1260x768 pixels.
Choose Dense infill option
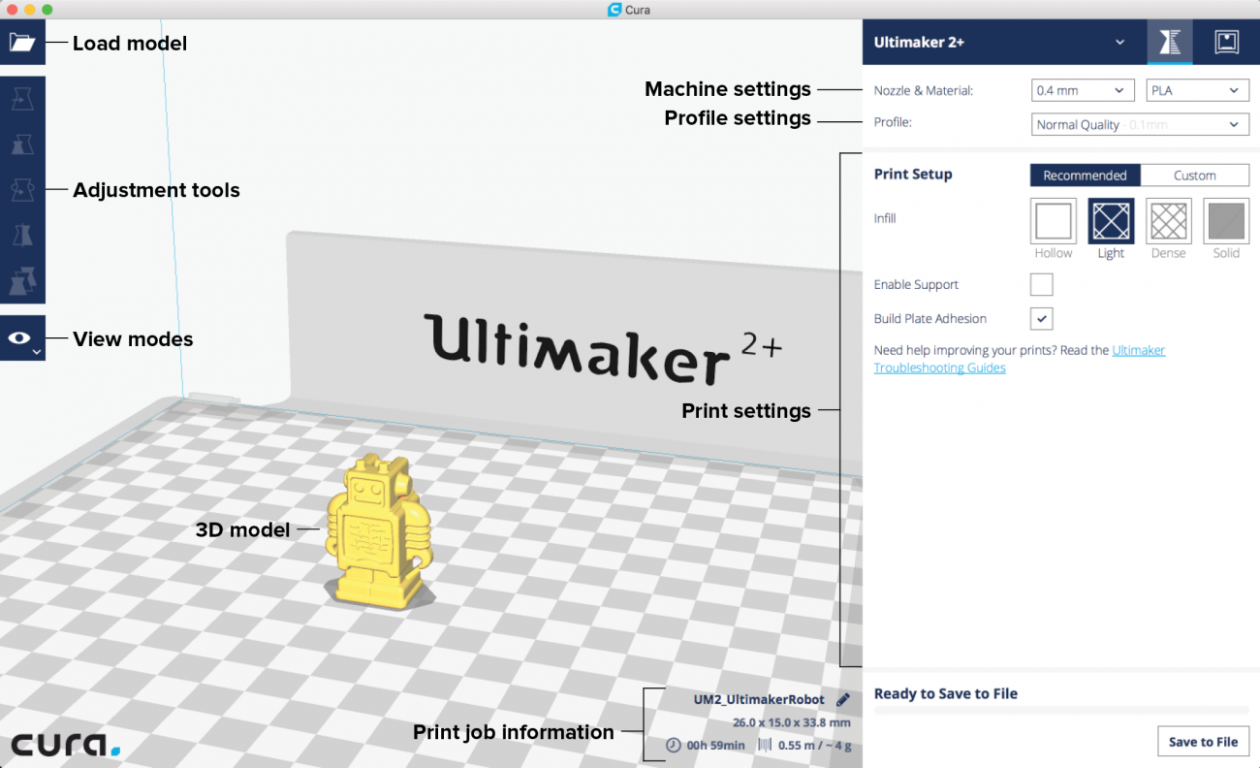(1168, 221)
